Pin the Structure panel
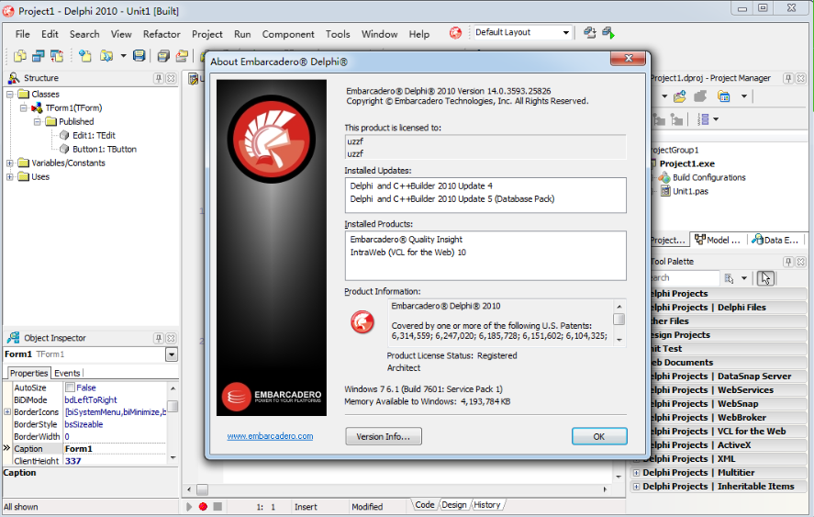This screenshot has width=814, height=517. 159,78
